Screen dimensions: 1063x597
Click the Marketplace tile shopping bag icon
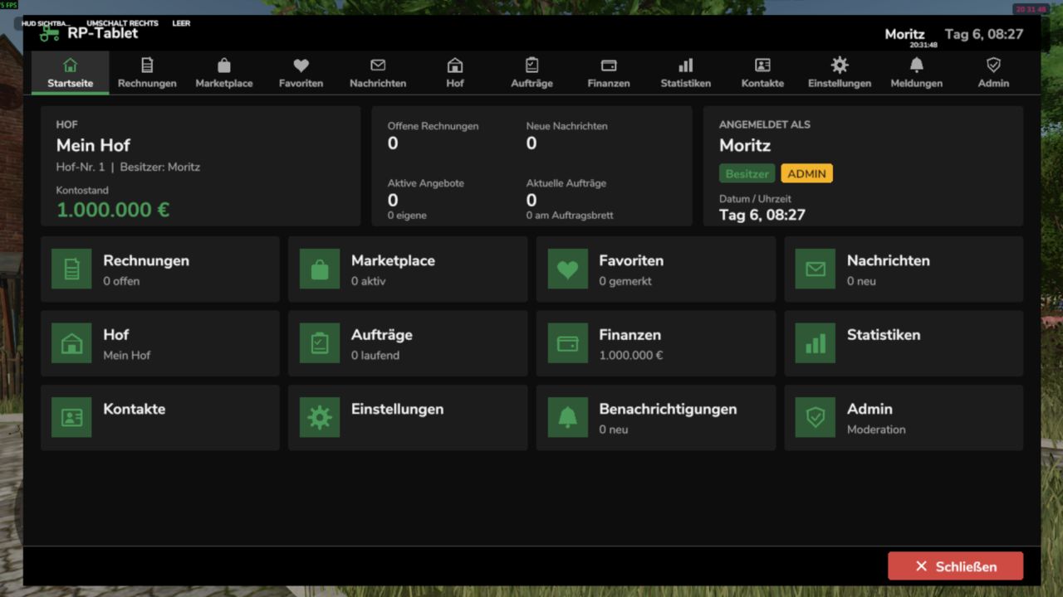(x=320, y=269)
